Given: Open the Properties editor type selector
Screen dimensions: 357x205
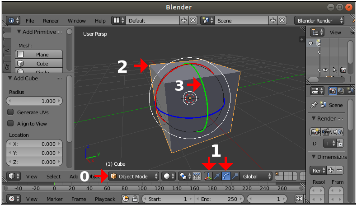Looking at the screenshot, I should [317, 91].
